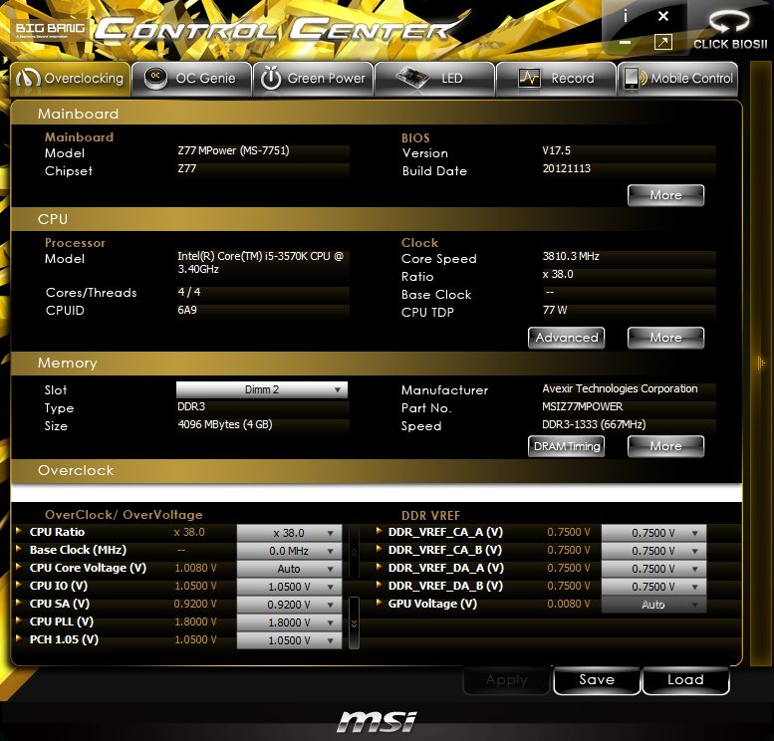Image resolution: width=774 pixels, height=741 pixels.
Task: Switch to the LED tab
Action: click(x=434, y=79)
